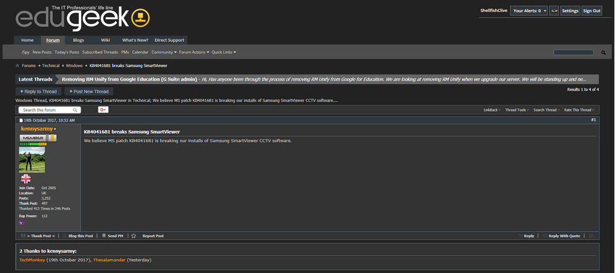
Task: Click the purple badge icon below Rep Power
Action: click(x=22, y=223)
